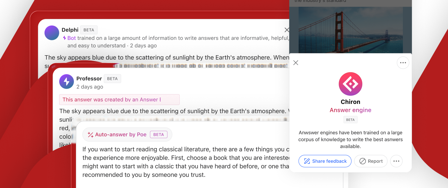The width and height of the screenshot is (448, 188).
Task: Open more options next to Report button
Action: click(x=396, y=161)
